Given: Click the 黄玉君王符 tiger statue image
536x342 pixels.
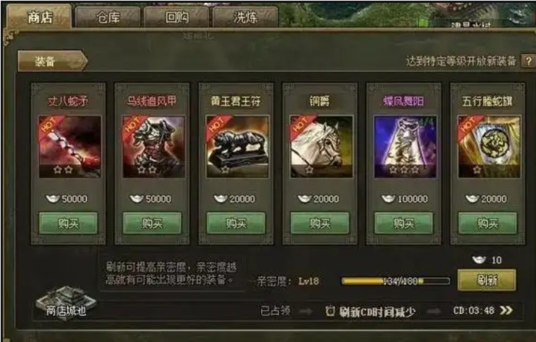Looking at the screenshot, I should click(x=238, y=147).
